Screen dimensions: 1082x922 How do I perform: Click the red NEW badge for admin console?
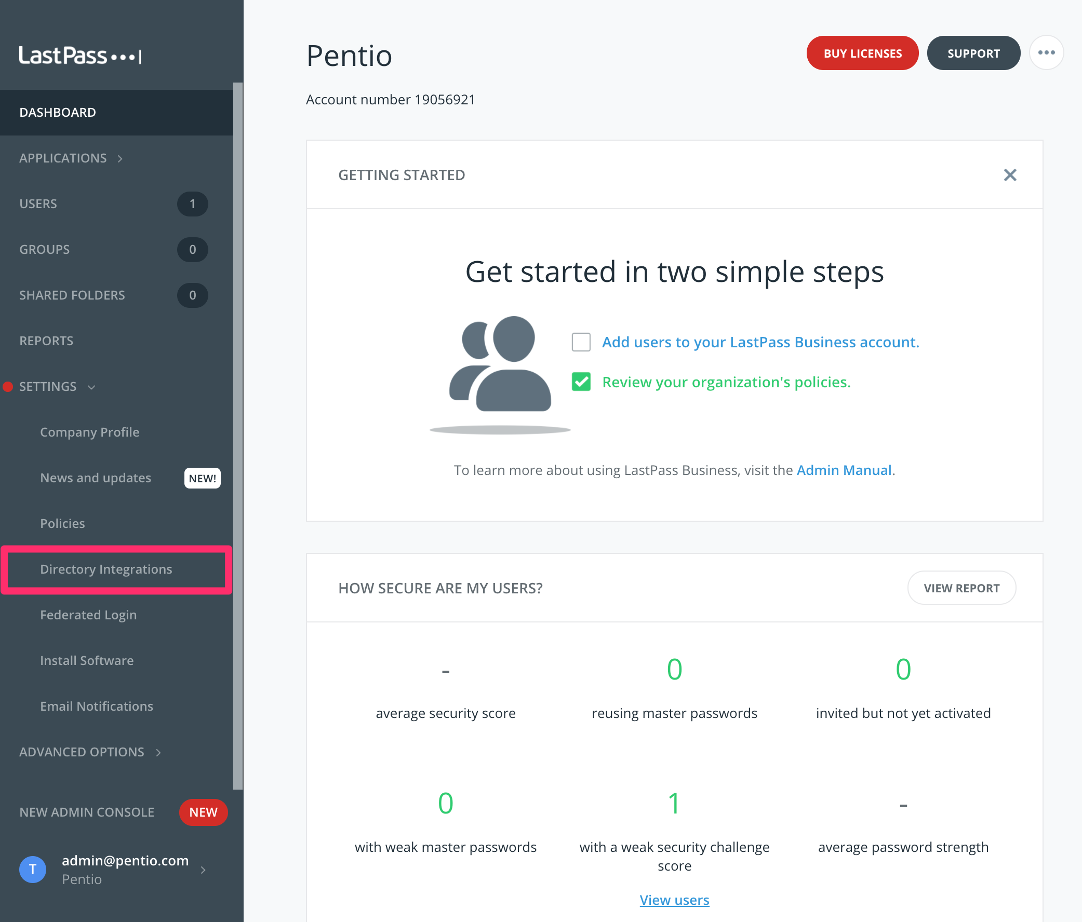click(203, 812)
